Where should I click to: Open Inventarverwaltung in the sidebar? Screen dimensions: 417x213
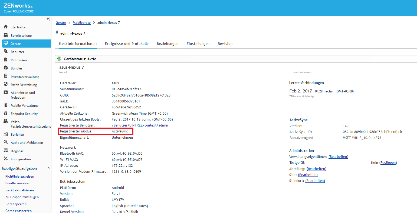click(x=25, y=76)
